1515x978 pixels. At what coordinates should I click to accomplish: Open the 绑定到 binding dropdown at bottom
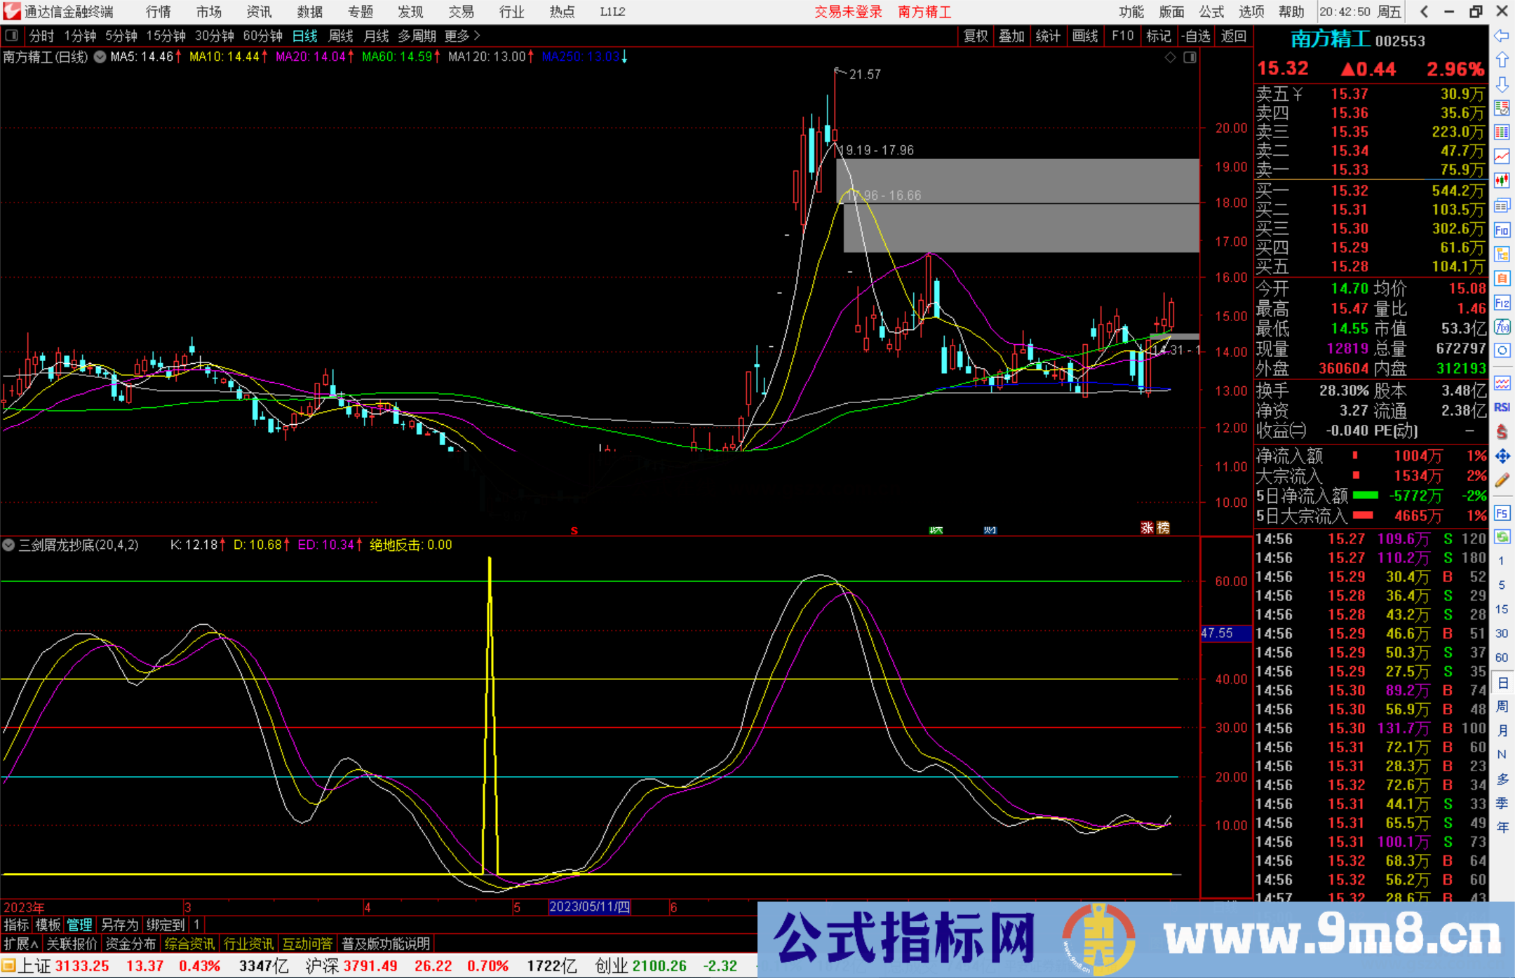coord(166,925)
